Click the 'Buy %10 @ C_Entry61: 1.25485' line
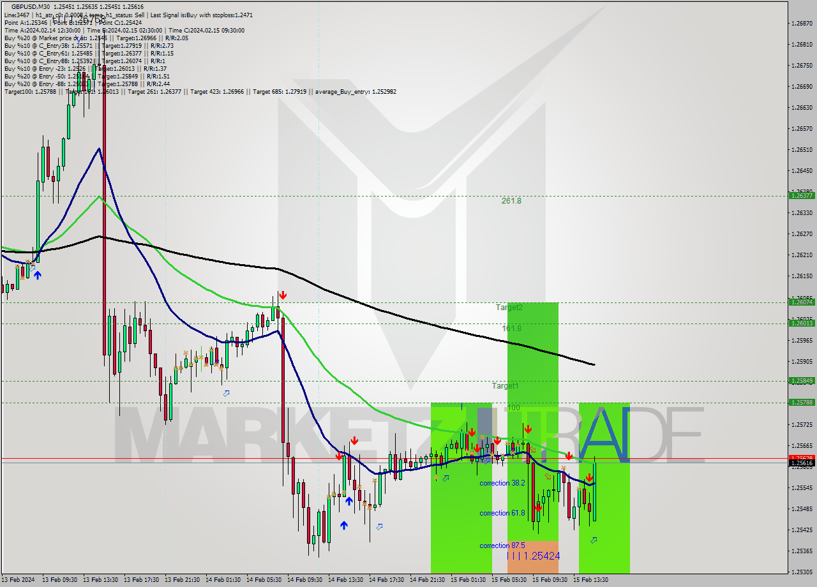The image size is (817, 587). 48,53
